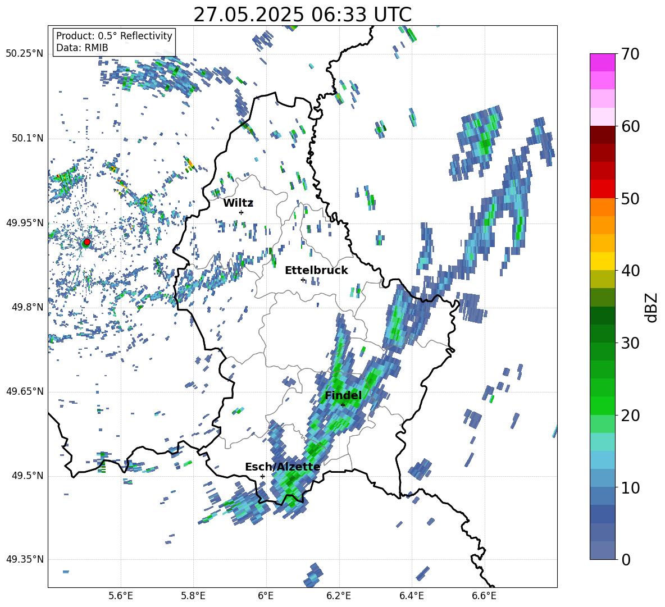The image size is (665, 607).
Task: Click the red radar location dot
Action: (87, 242)
